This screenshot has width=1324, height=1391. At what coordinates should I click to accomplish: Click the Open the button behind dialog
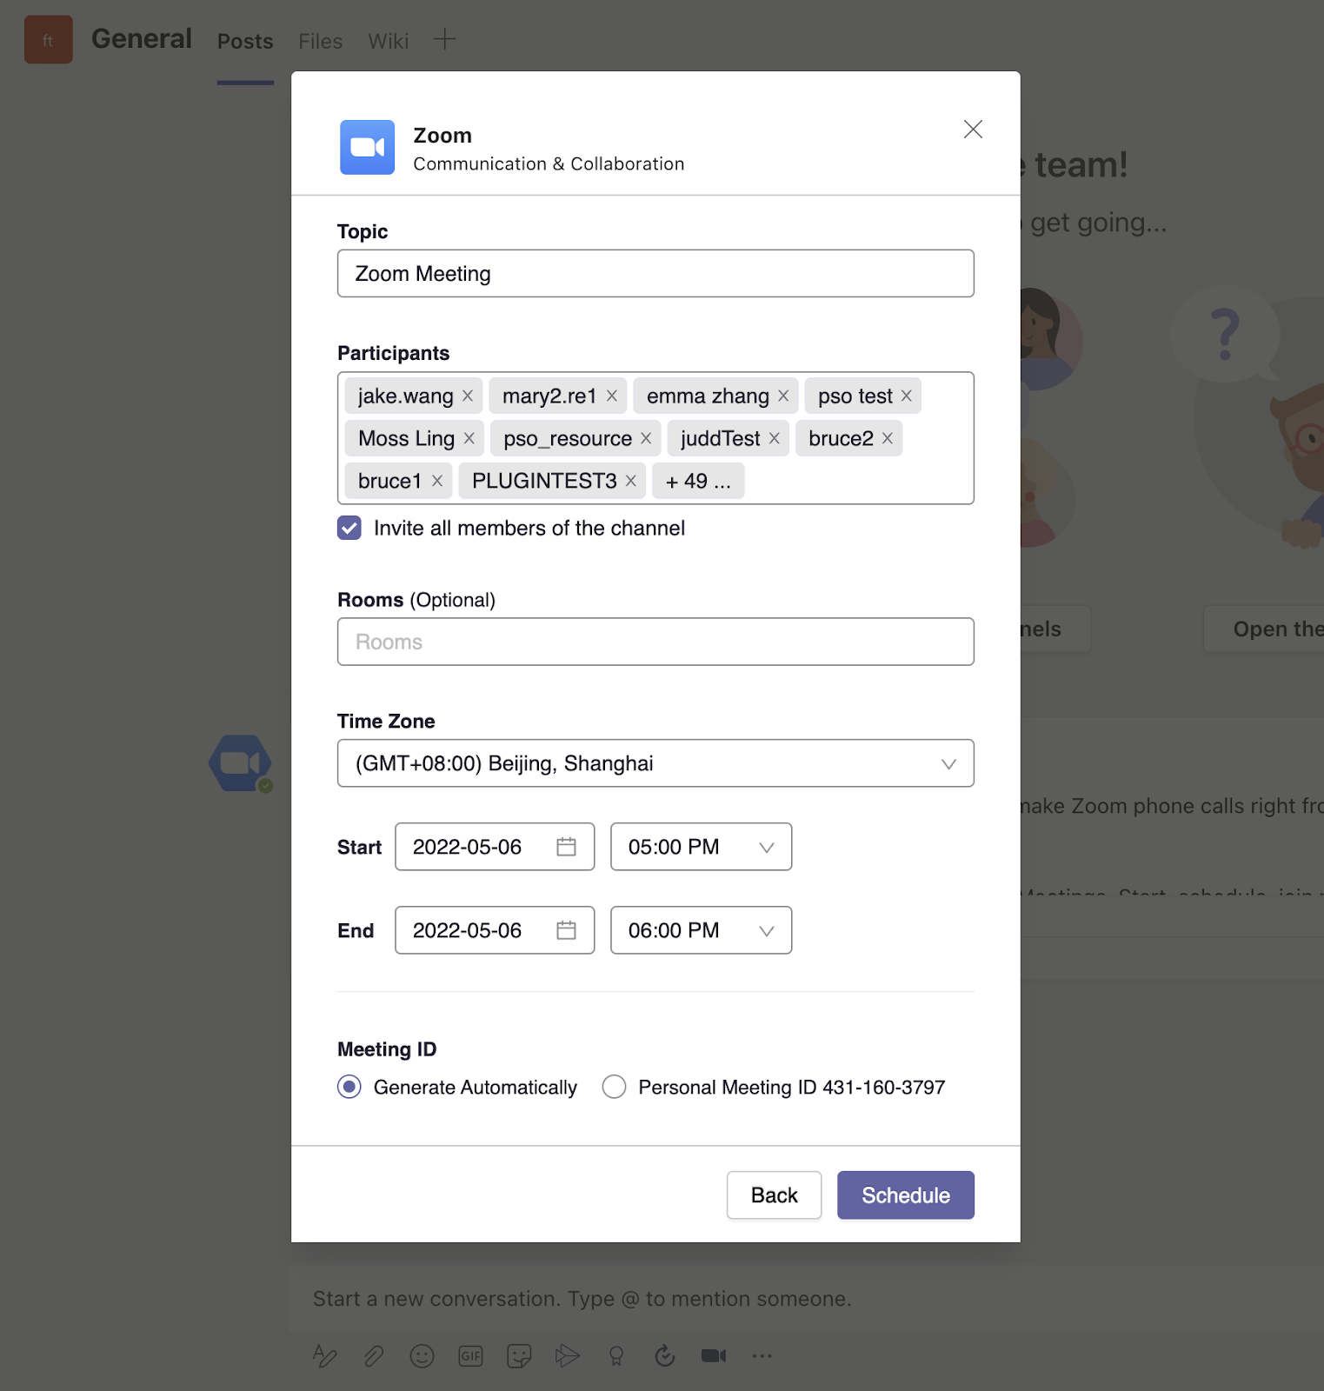point(1264,629)
